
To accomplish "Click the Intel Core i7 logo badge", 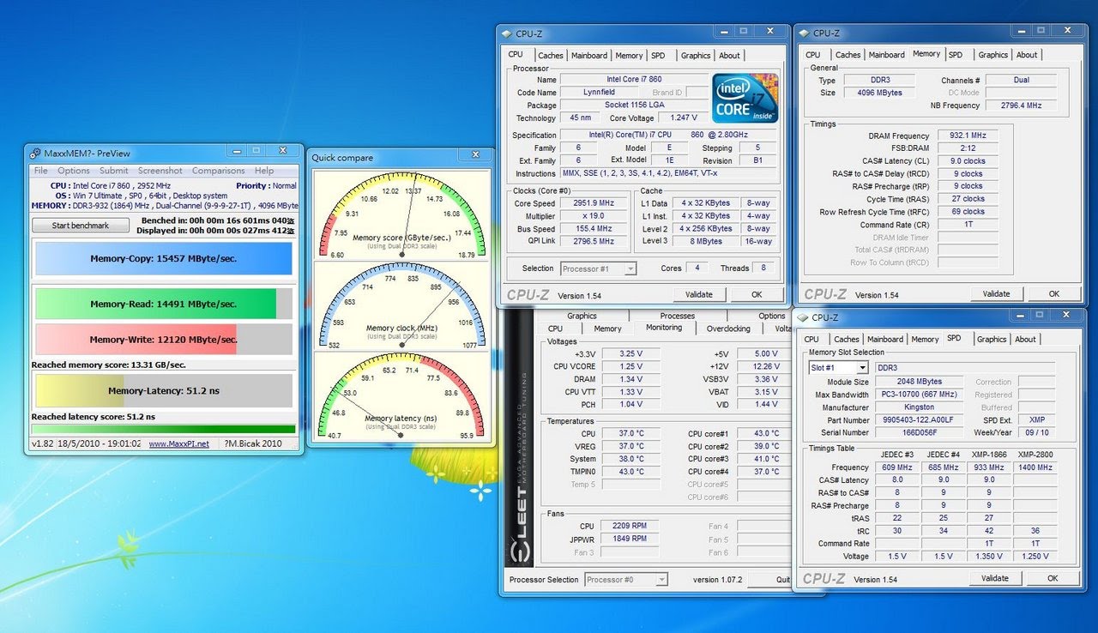I will click(745, 98).
